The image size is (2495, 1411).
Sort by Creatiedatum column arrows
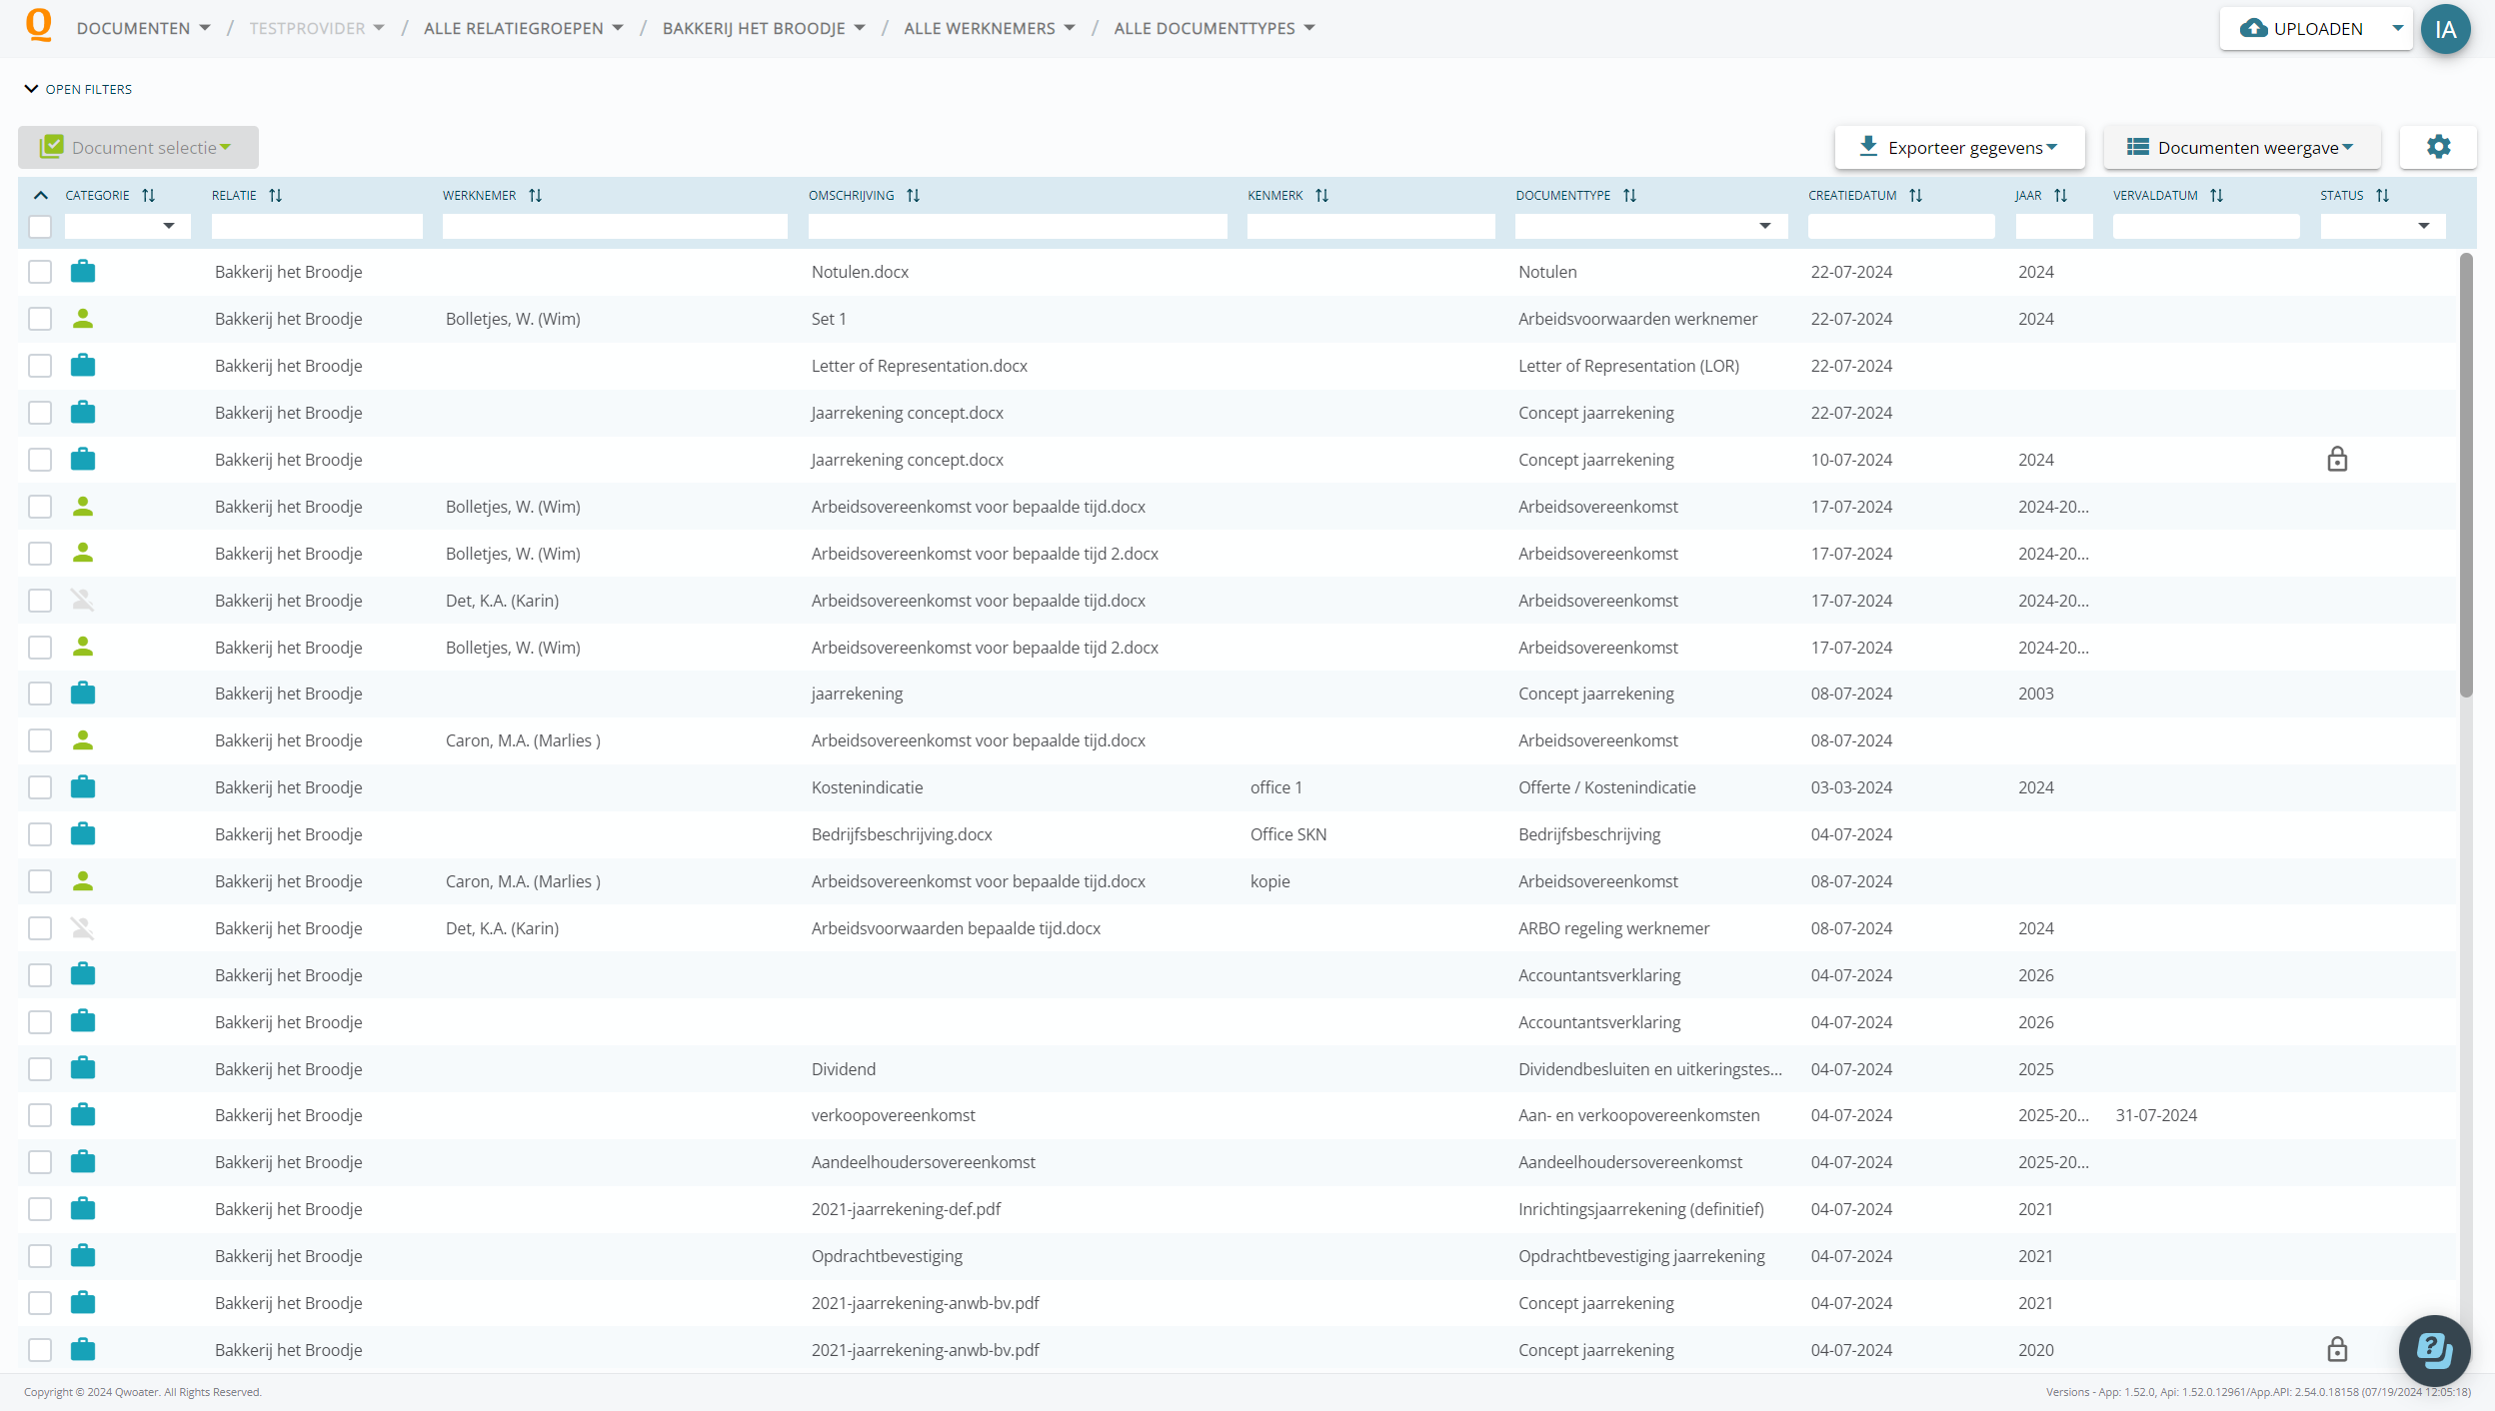coord(1915,196)
